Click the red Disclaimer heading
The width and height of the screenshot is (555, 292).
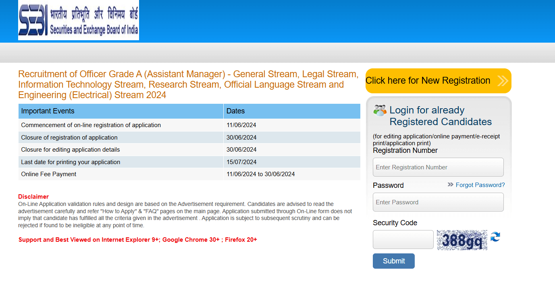click(x=33, y=197)
